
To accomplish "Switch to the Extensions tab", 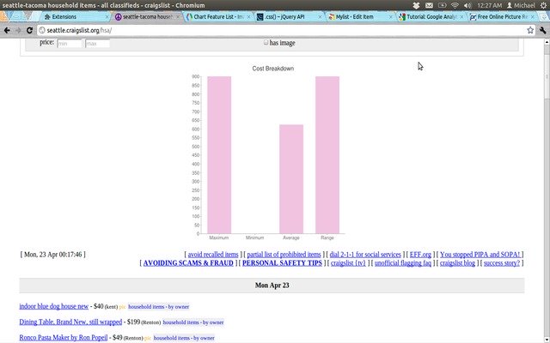I will pyautogui.click(x=74, y=17).
